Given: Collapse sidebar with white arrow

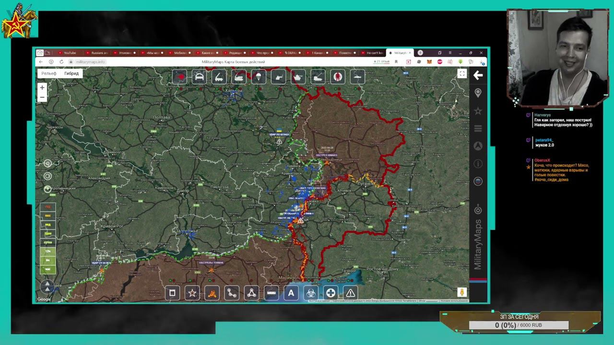Looking at the screenshot, I should click(478, 75).
